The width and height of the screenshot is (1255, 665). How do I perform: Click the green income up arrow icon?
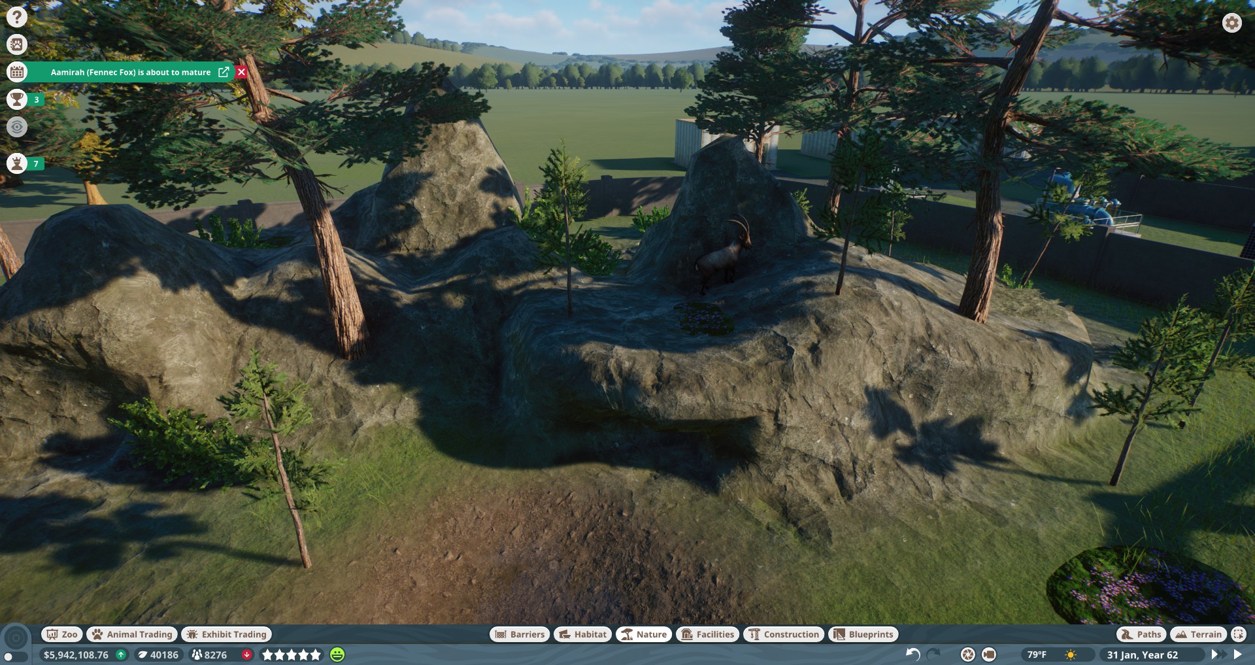click(121, 655)
